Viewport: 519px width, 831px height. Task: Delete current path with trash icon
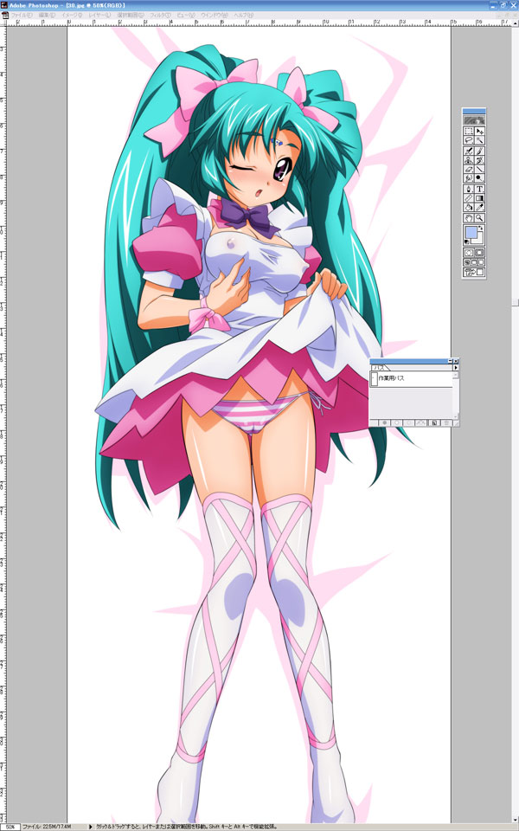[x=446, y=423]
